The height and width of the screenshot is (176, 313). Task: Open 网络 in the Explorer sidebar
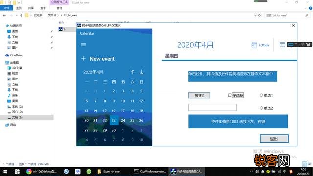pyautogui.click(x=11, y=125)
